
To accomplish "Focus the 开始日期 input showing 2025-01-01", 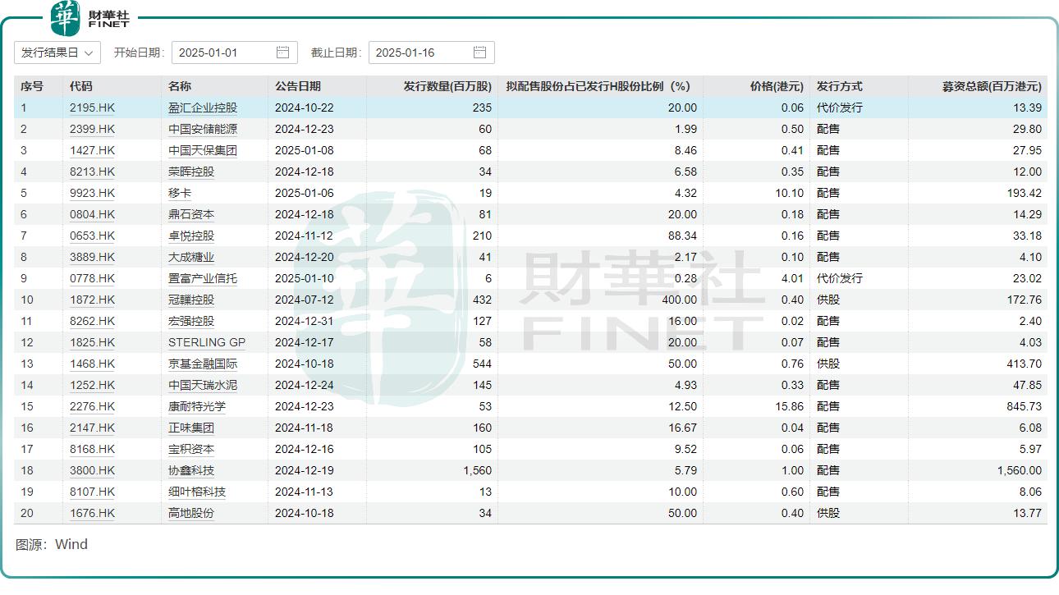I will coord(235,53).
